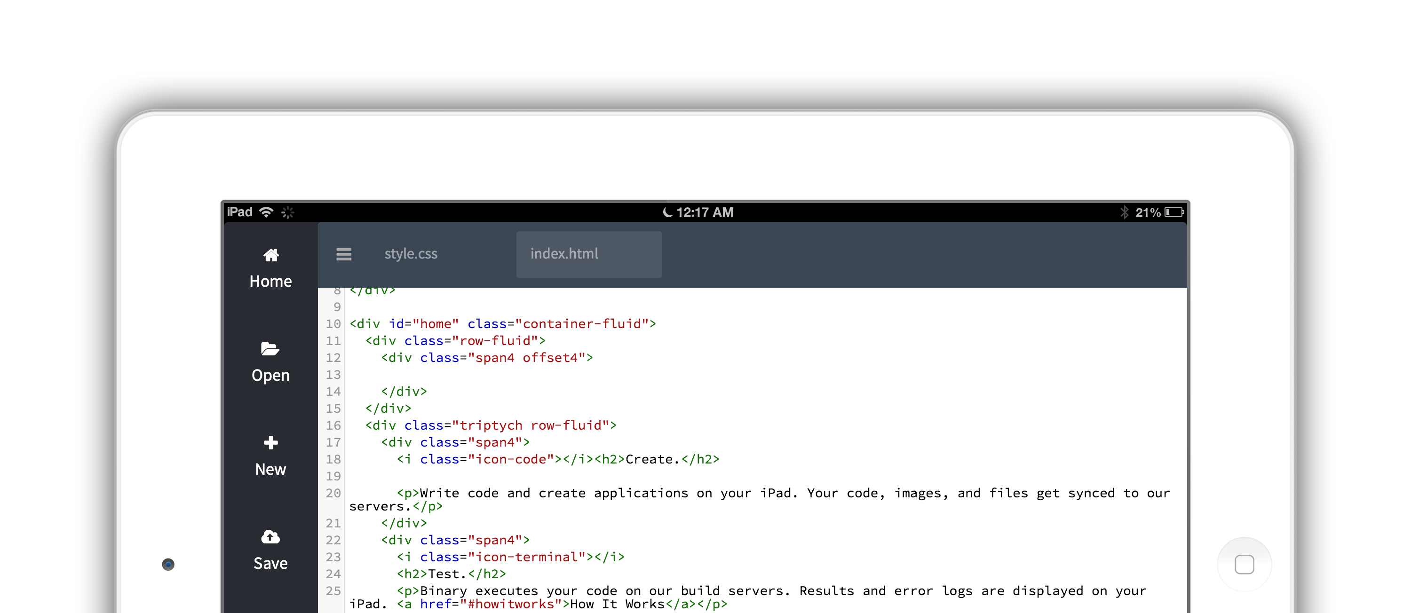The width and height of the screenshot is (1411, 613).
Task: Click the "icon-terminal" class value
Action: click(x=527, y=557)
